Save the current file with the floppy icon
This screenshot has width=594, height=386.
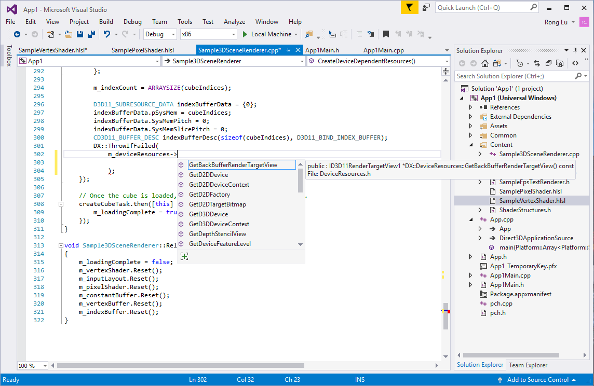point(80,34)
